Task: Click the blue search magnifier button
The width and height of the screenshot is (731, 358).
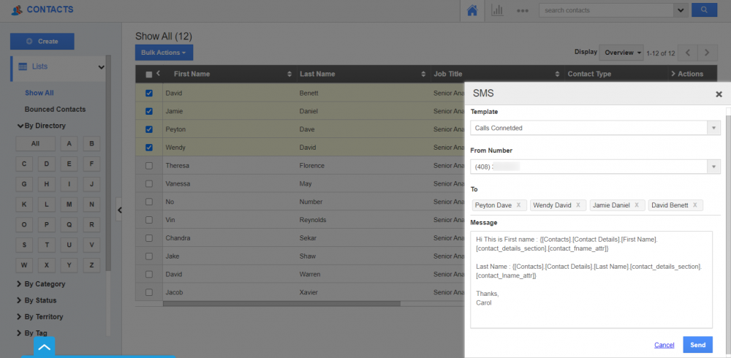Action: [703, 10]
